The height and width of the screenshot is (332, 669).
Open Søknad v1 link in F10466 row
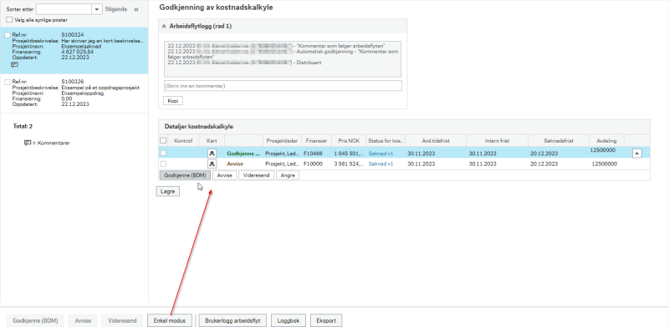[380, 153]
